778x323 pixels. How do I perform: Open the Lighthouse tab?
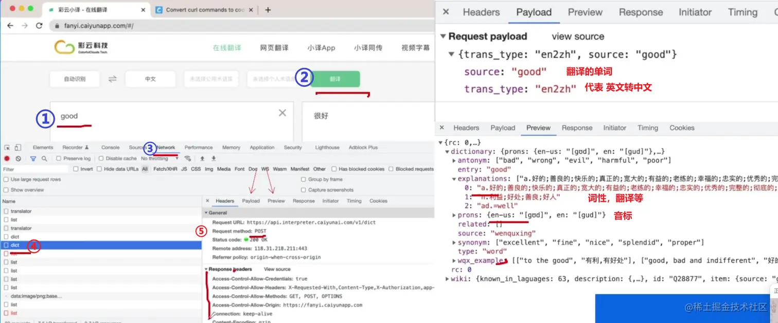coord(327,147)
